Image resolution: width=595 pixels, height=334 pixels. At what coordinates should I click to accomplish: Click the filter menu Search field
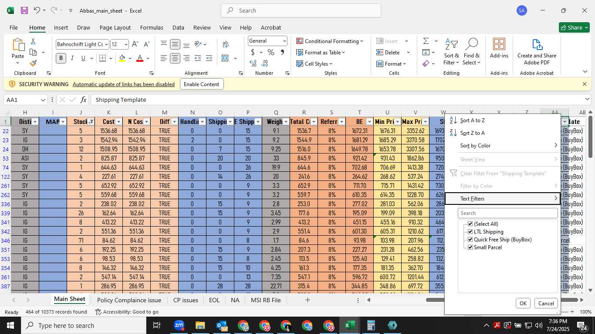pyautogui.click(x=508, y=213)
